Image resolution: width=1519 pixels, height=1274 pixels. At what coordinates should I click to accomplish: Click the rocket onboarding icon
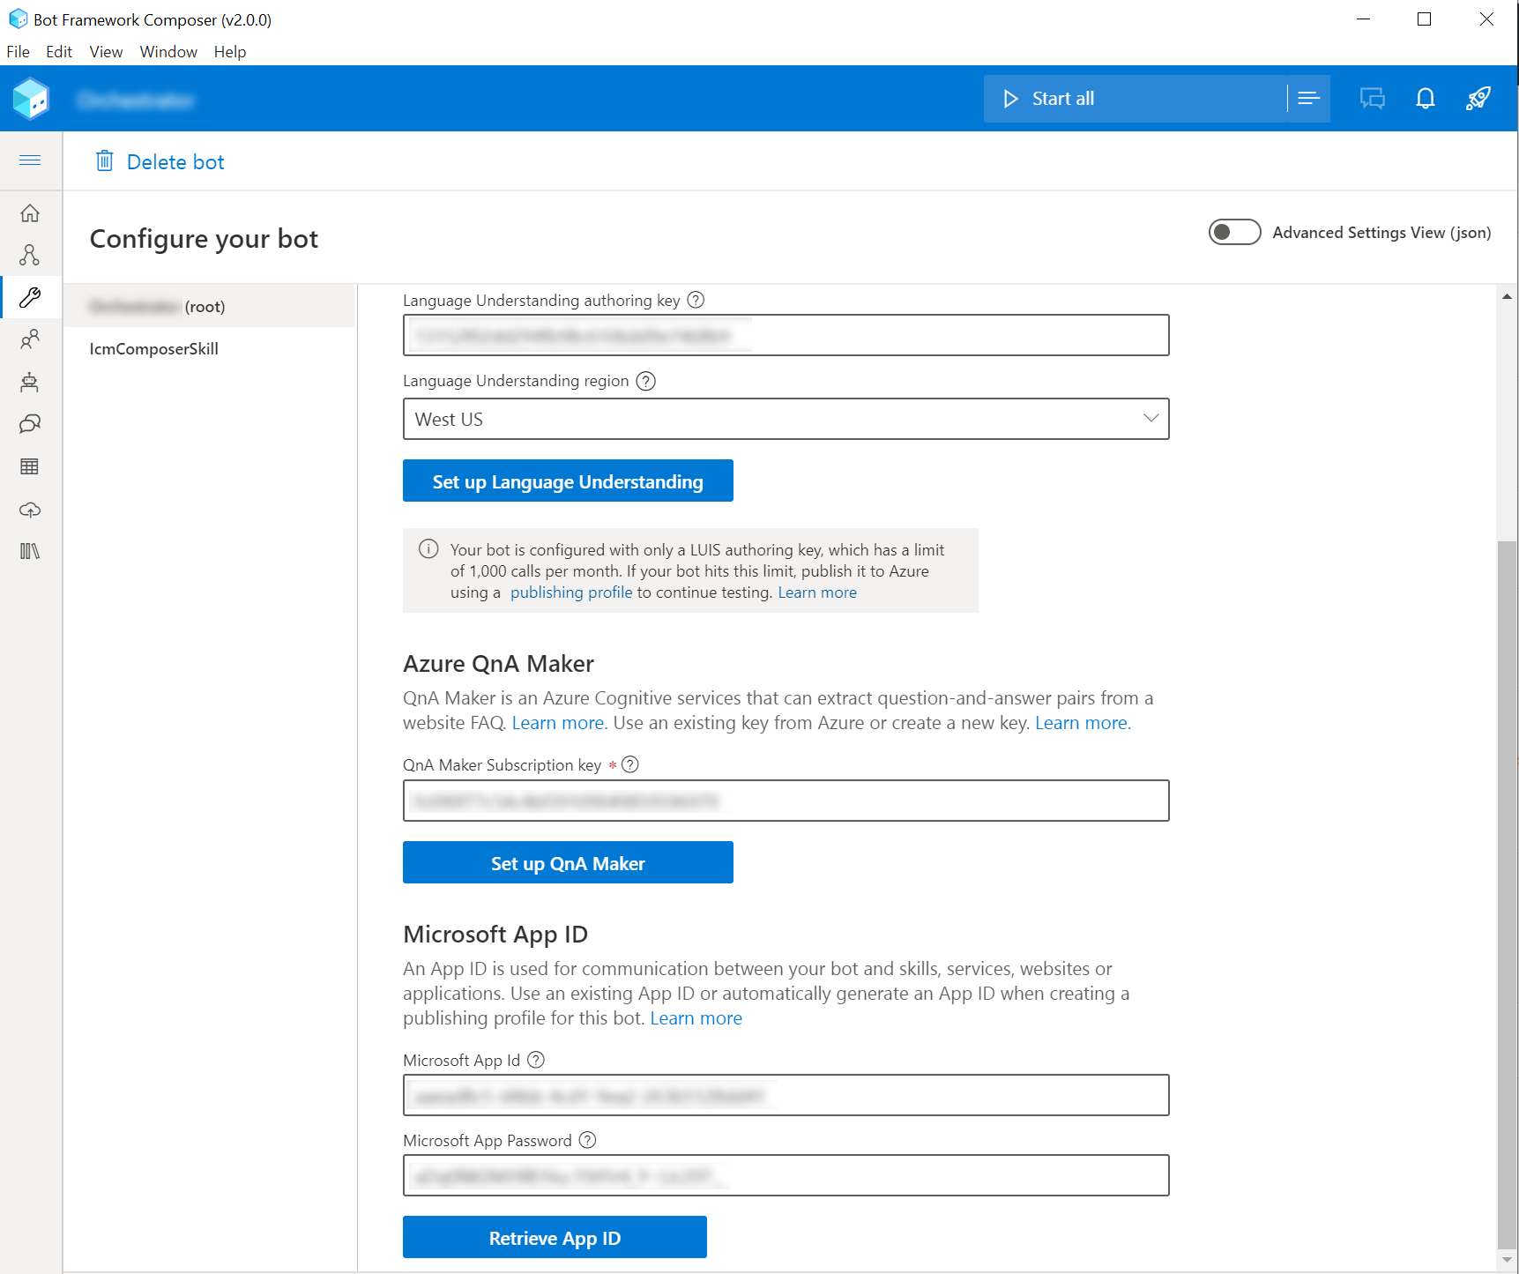point(1478,98)
